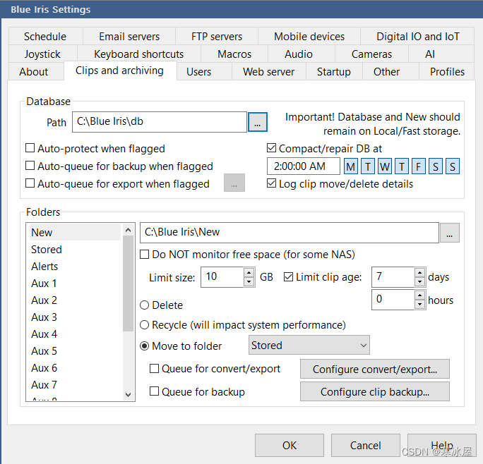Image resolution: width=483 pixels, height=464 pixels.
Task: Toggle the Monday (M) day button
Action: (350, 166)
